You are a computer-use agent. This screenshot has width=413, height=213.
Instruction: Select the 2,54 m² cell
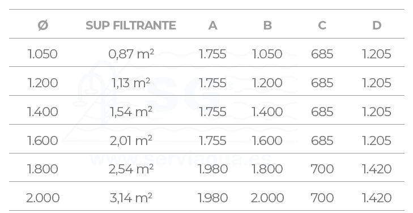point(131,169)
